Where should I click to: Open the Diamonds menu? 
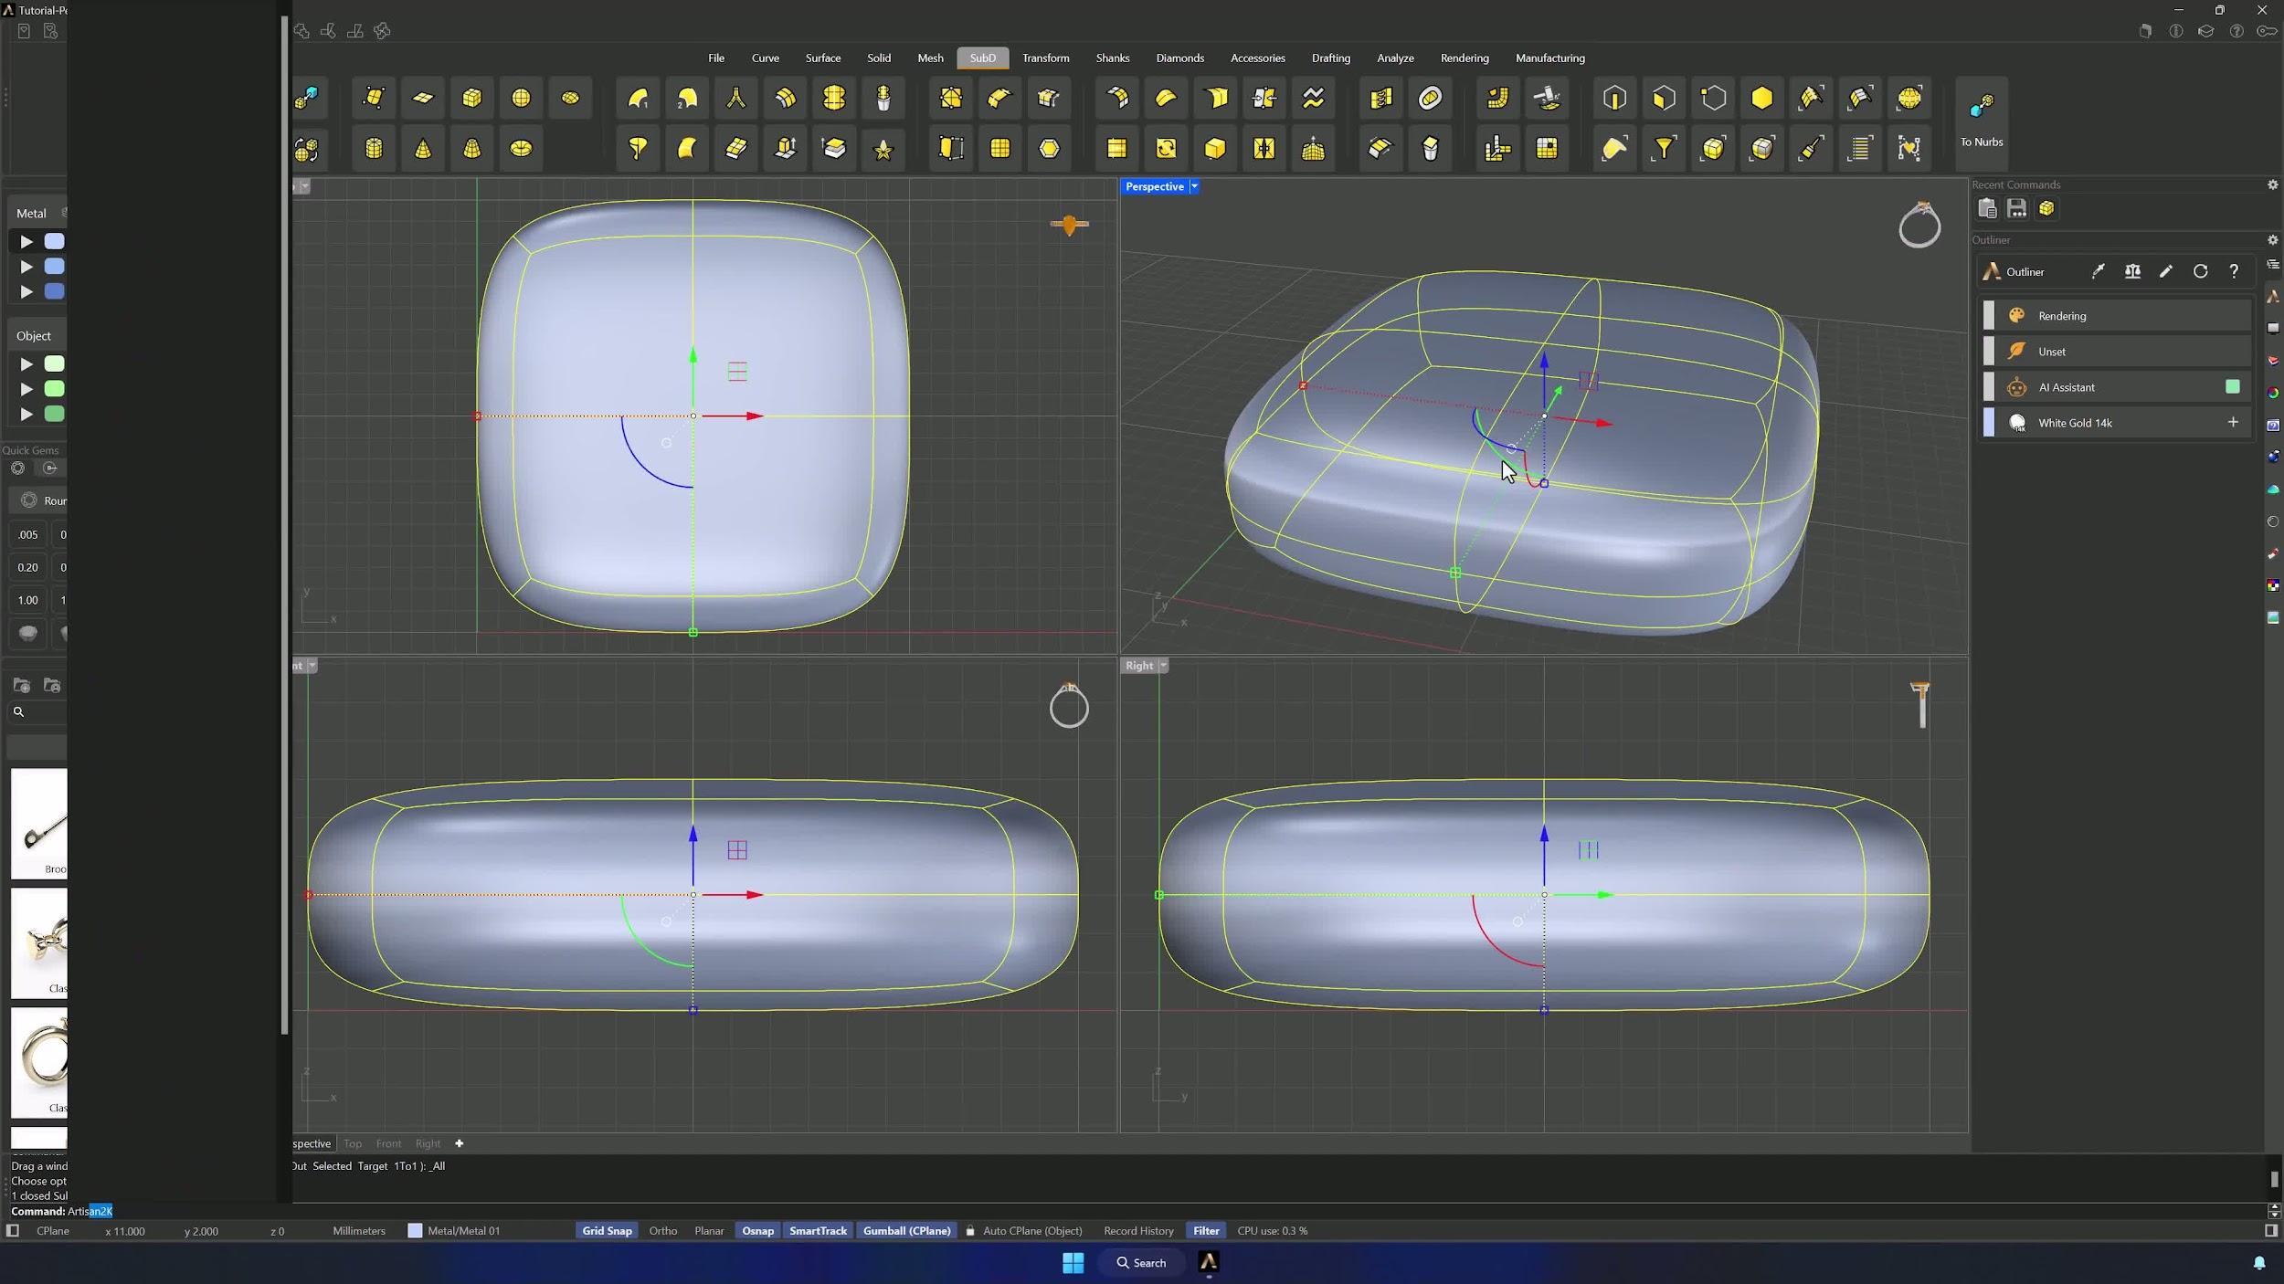coord(1179,58)
